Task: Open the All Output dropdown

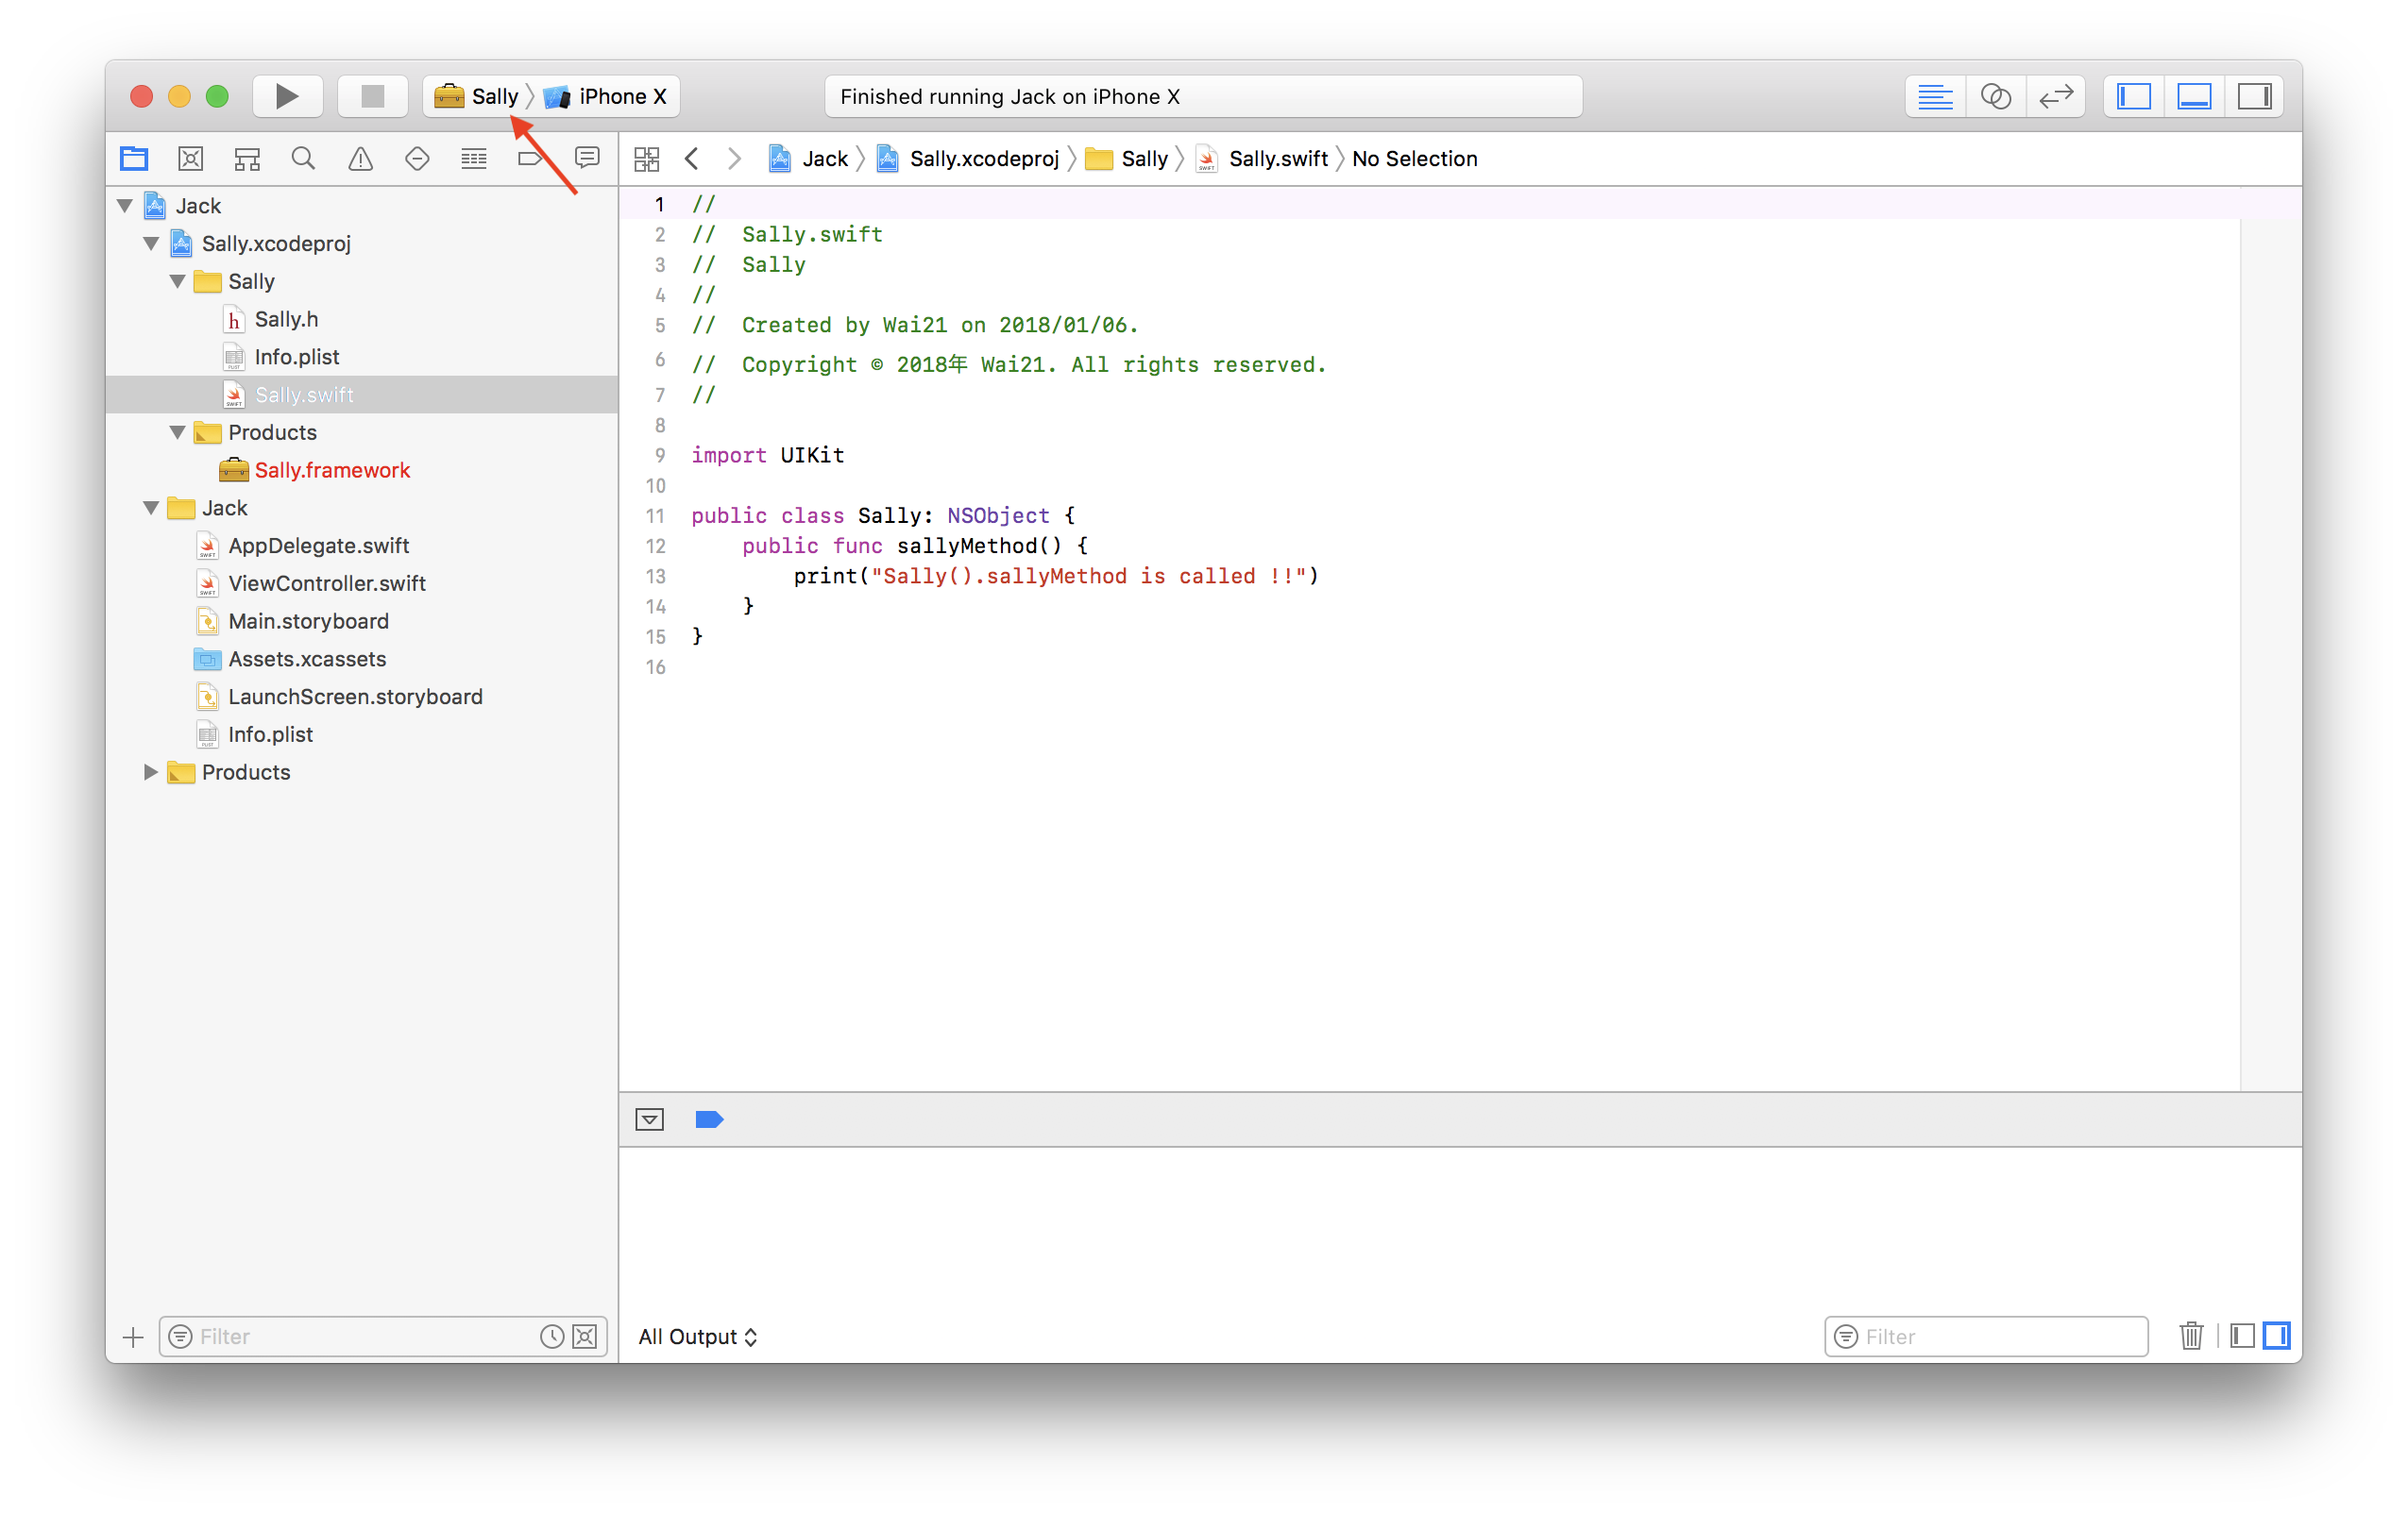Action: coord(698,1337)
